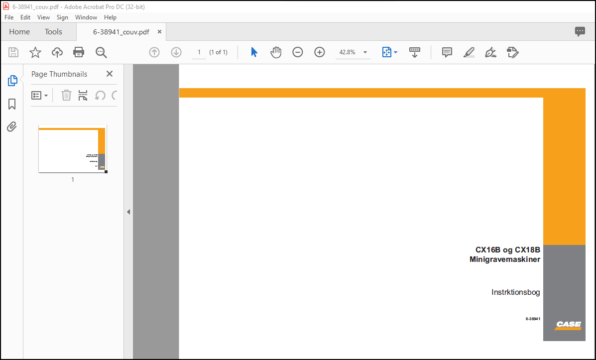Image resolution: width=596 pixels, height=360 pixels.
Task: Rotate page counterclockwise icon
Action: [100, 95]
